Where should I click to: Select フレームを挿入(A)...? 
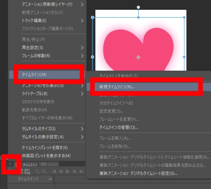115,138
